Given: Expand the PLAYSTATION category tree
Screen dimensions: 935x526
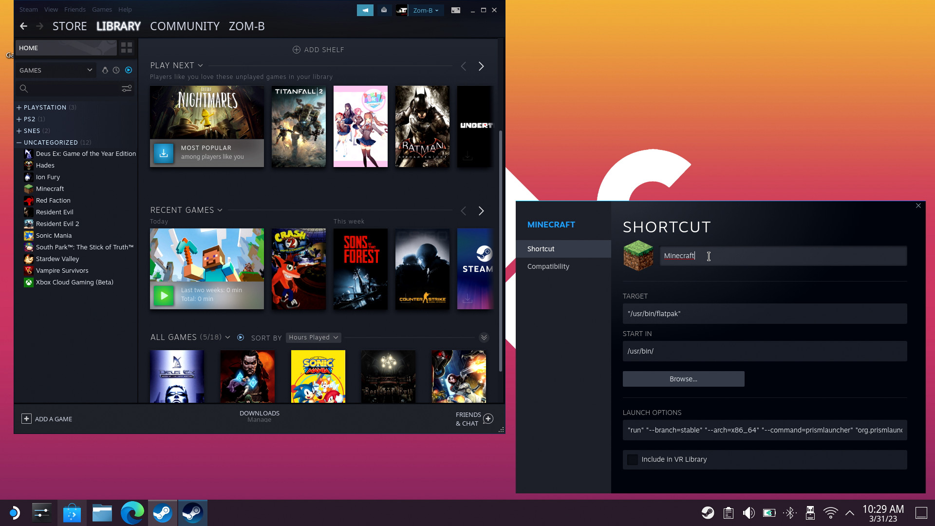Looking at the screenshot, I should tap(19, 107).
